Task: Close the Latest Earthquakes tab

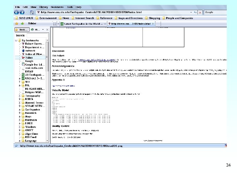Action: pos(105,24)
